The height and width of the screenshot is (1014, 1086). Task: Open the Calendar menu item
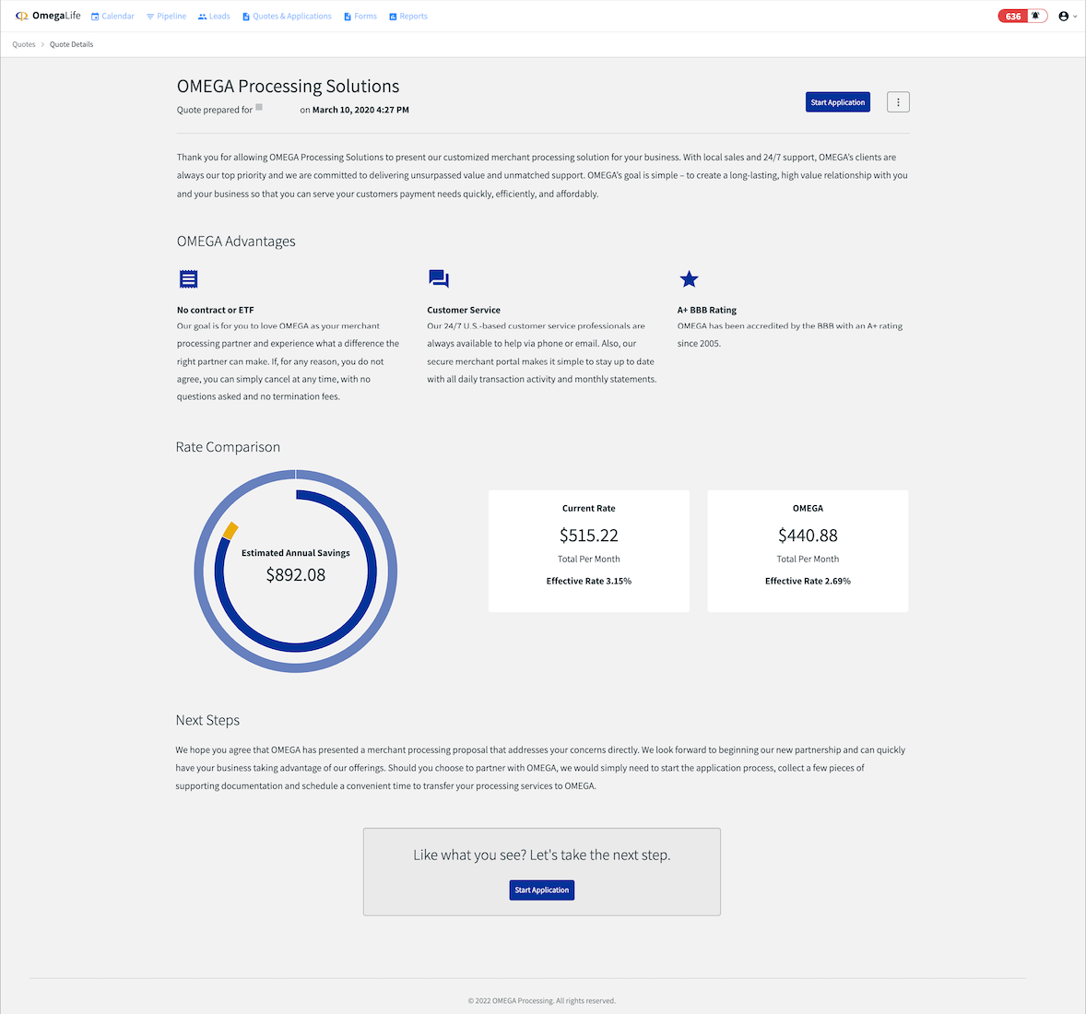pyautogui.click(x=112, y=16)
